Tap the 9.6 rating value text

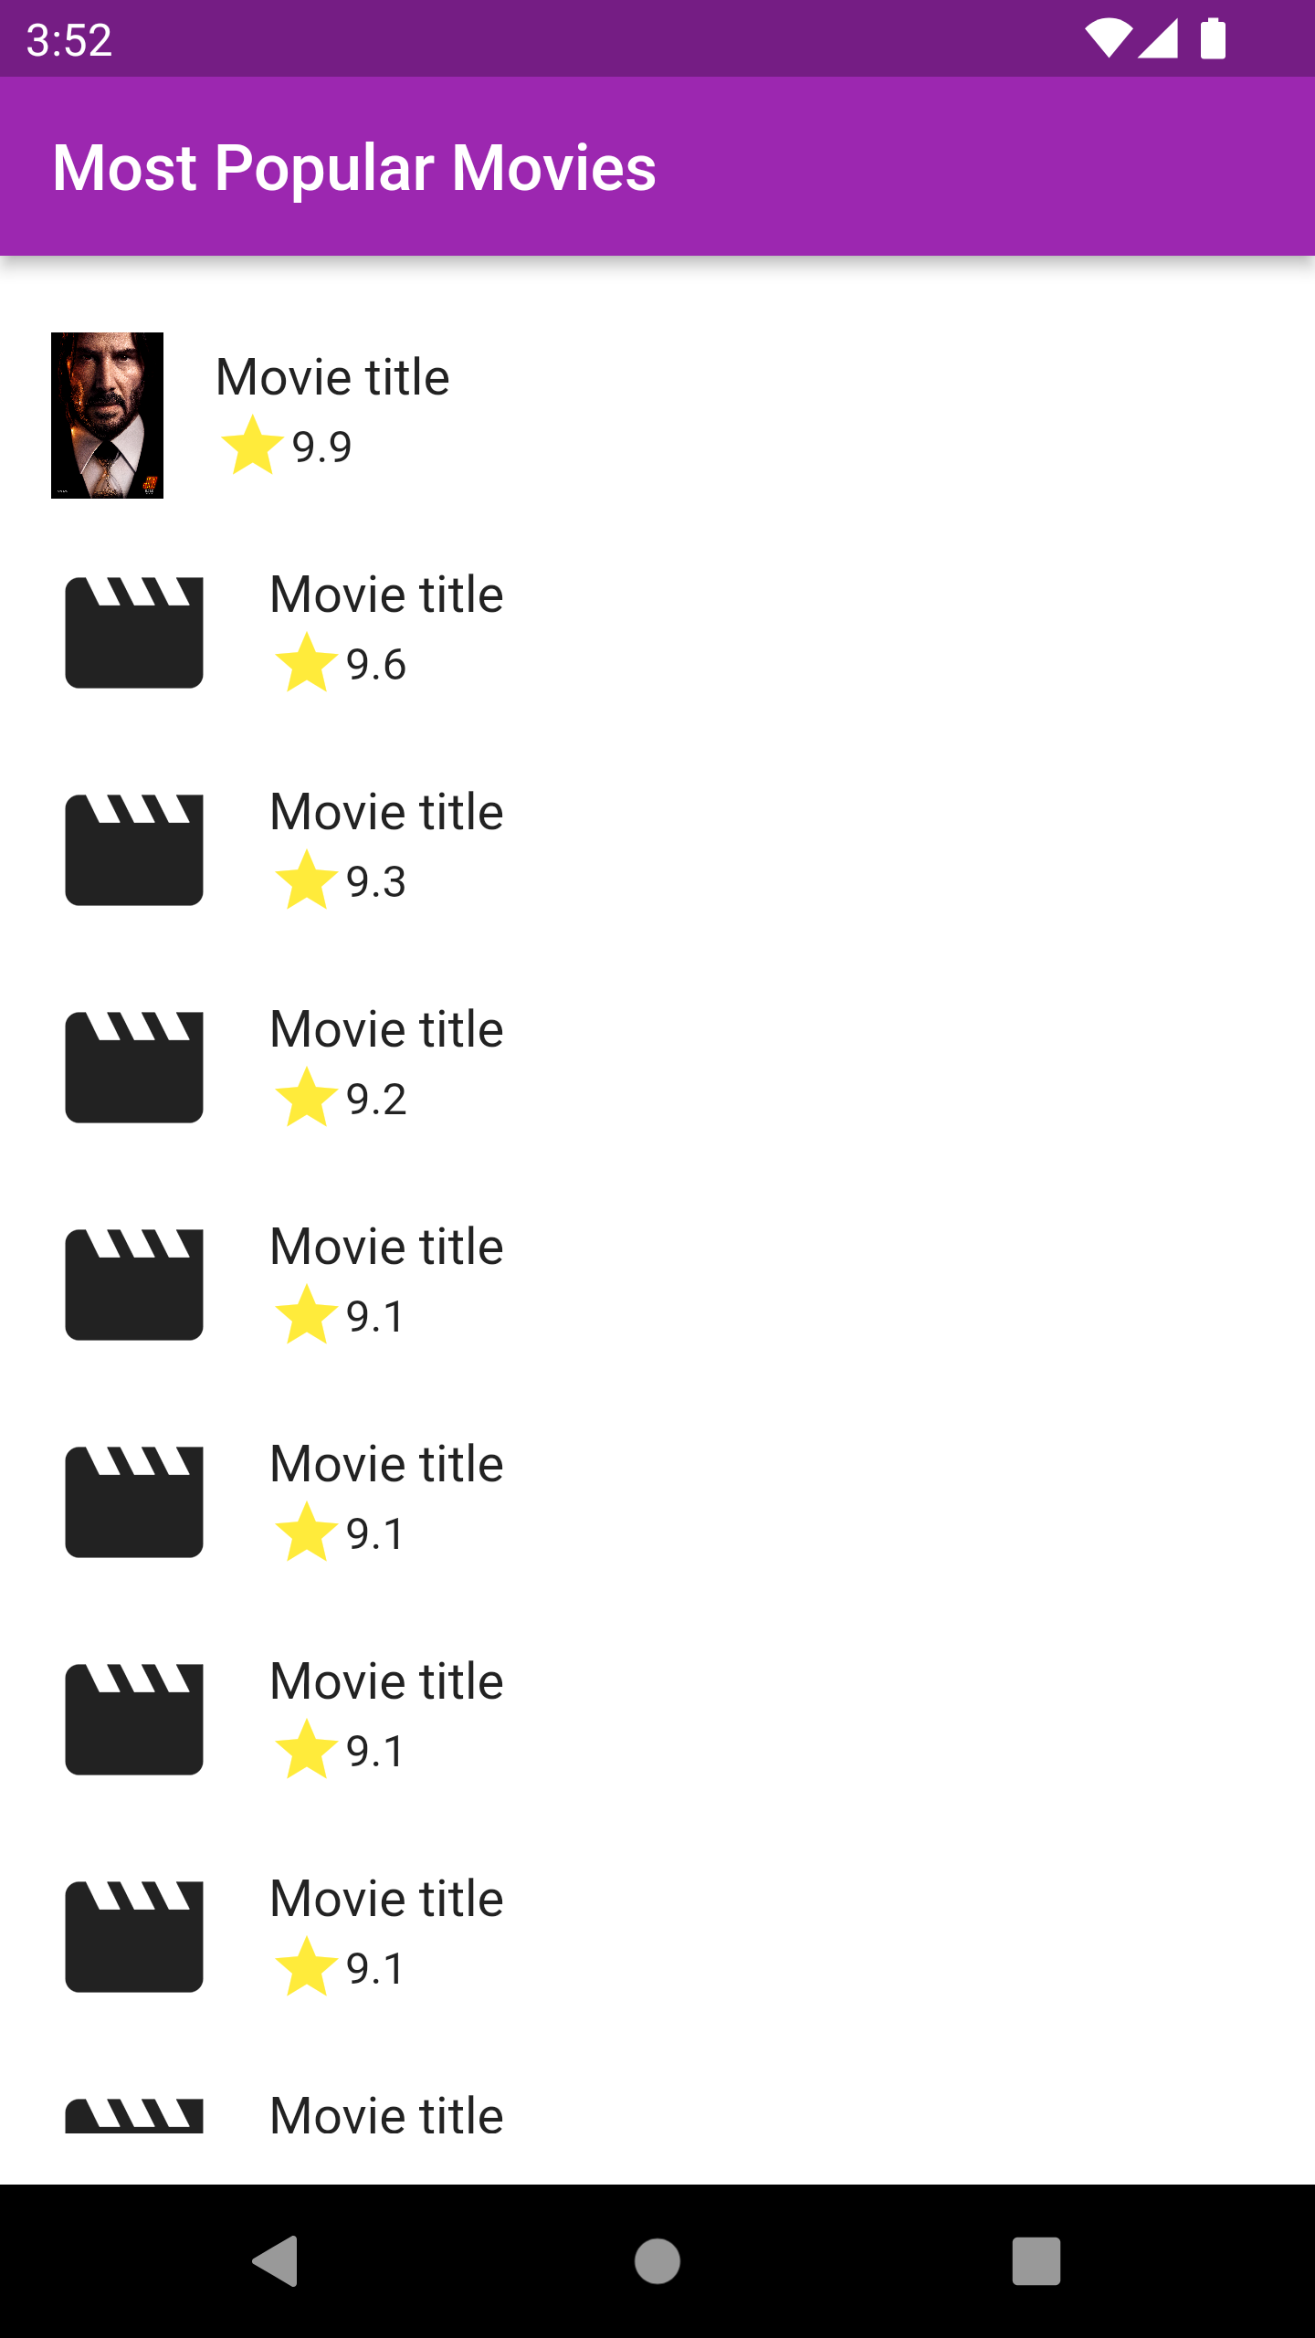pyautogui.click(x=376, y=665)
